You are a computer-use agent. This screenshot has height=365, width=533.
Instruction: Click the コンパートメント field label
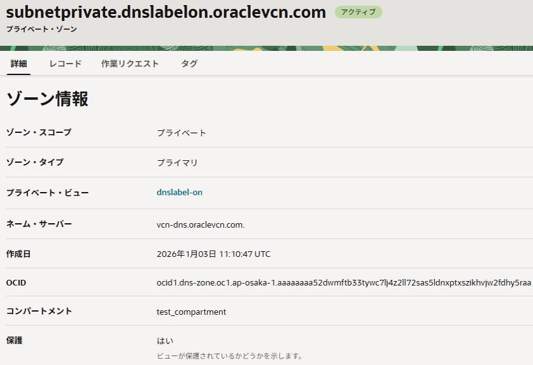pyautogui.click(x=39, y=311)
